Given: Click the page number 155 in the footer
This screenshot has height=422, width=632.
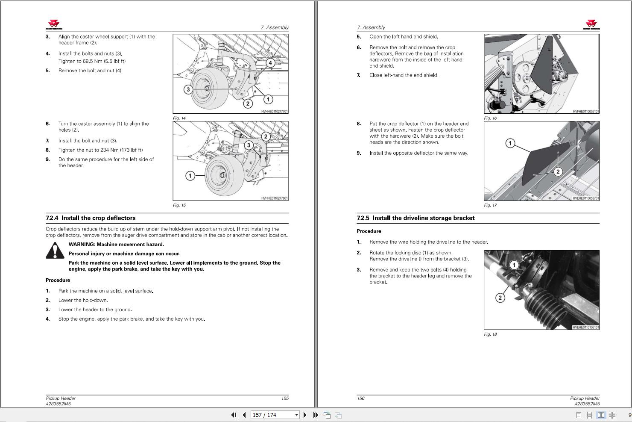Looking at the screenshot, I should pyautogui.click(x=285, y=398).
